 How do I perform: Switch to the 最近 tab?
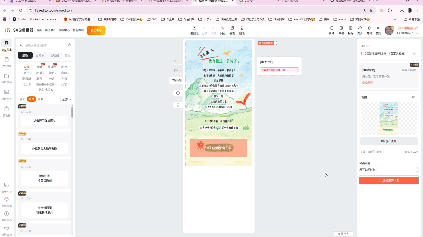point(68,55)
